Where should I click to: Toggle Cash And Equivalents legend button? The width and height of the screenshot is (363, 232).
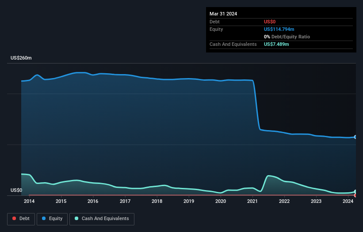(x=102, y=219)
